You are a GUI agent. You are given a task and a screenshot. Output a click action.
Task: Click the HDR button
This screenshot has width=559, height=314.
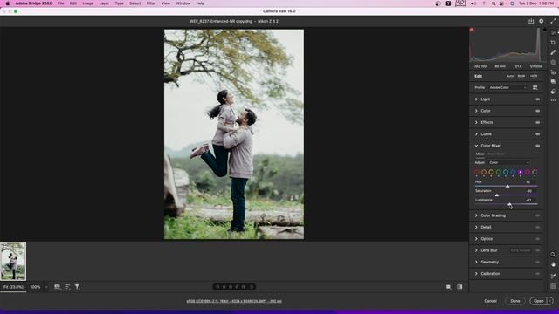(534, 76)
